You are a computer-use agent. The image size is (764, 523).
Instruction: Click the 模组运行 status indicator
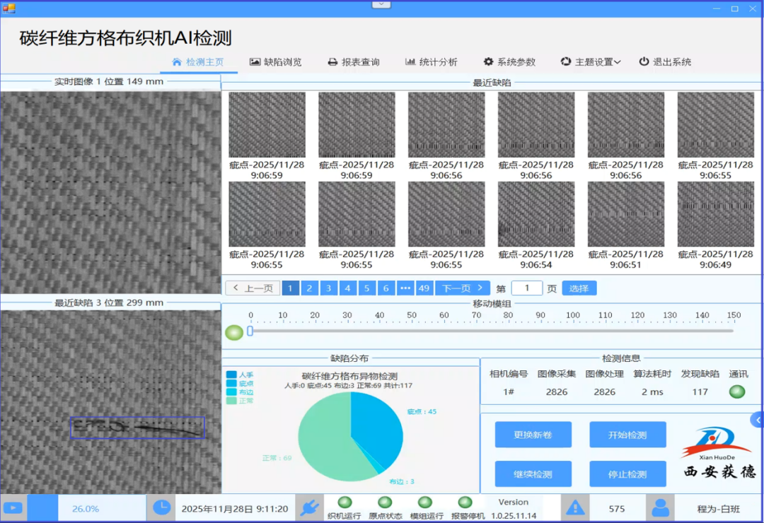425,502
